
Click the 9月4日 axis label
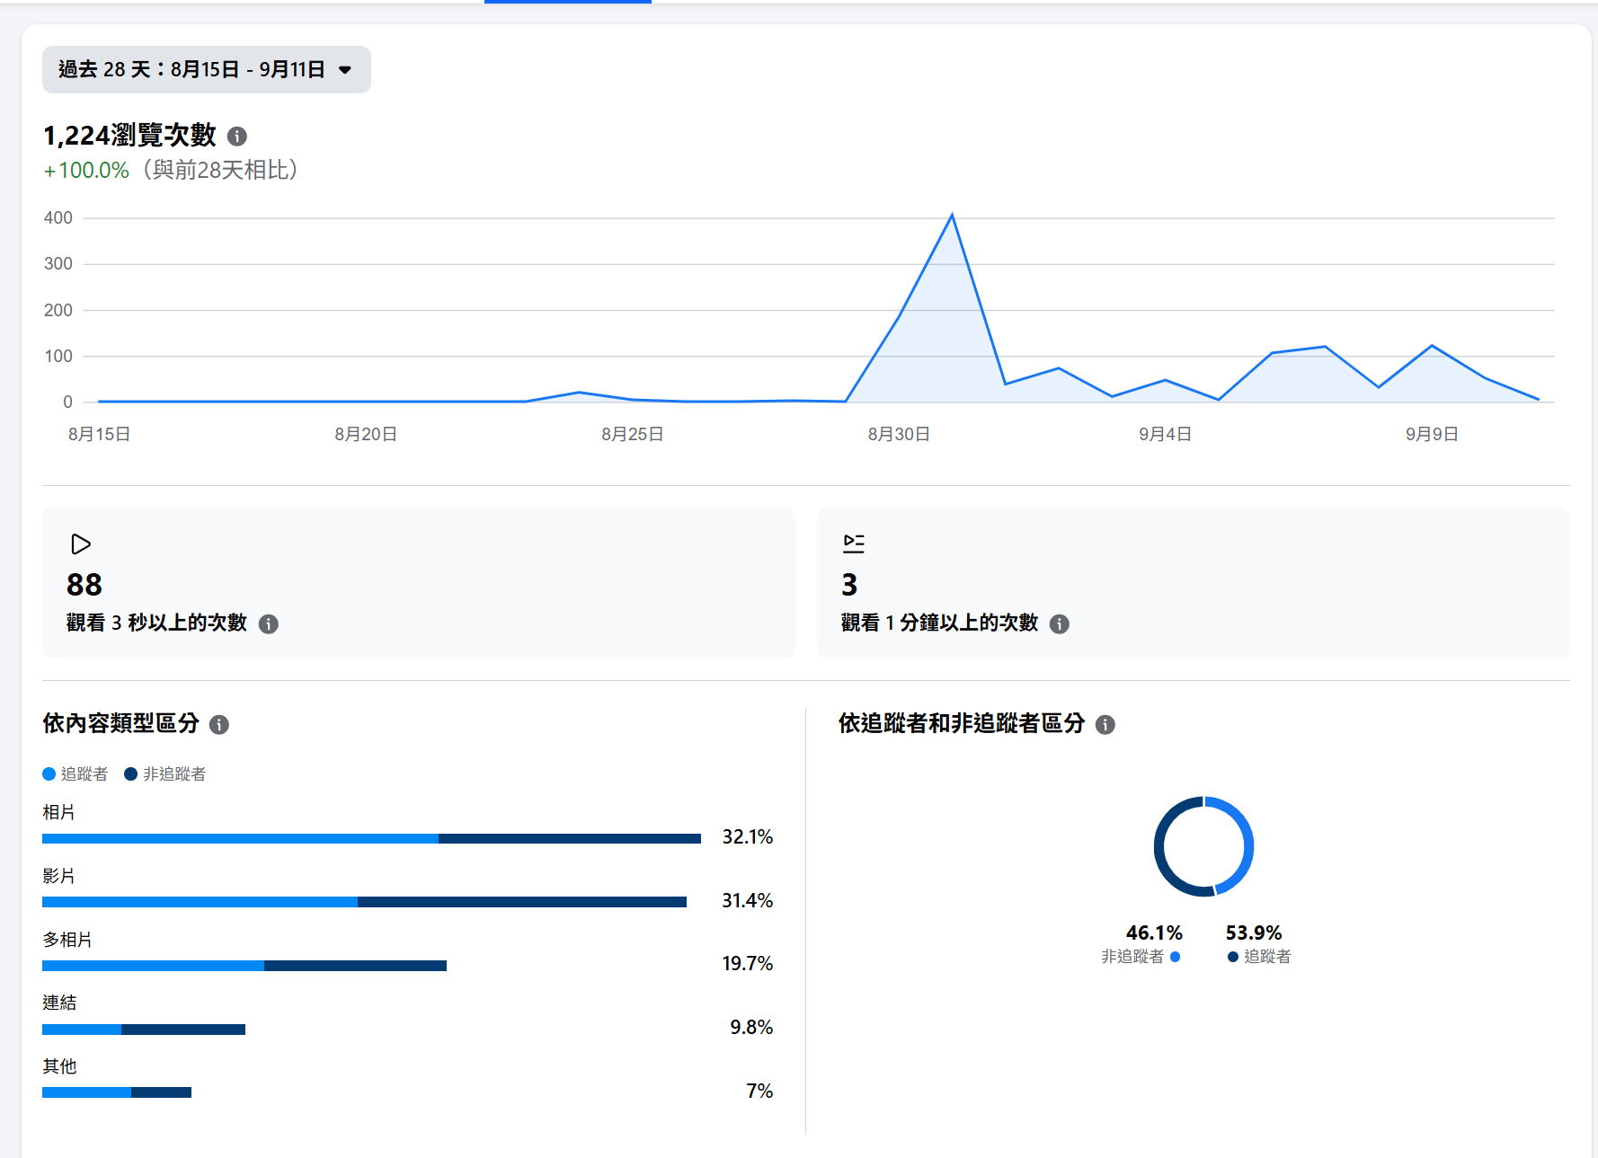(1166, 434)
